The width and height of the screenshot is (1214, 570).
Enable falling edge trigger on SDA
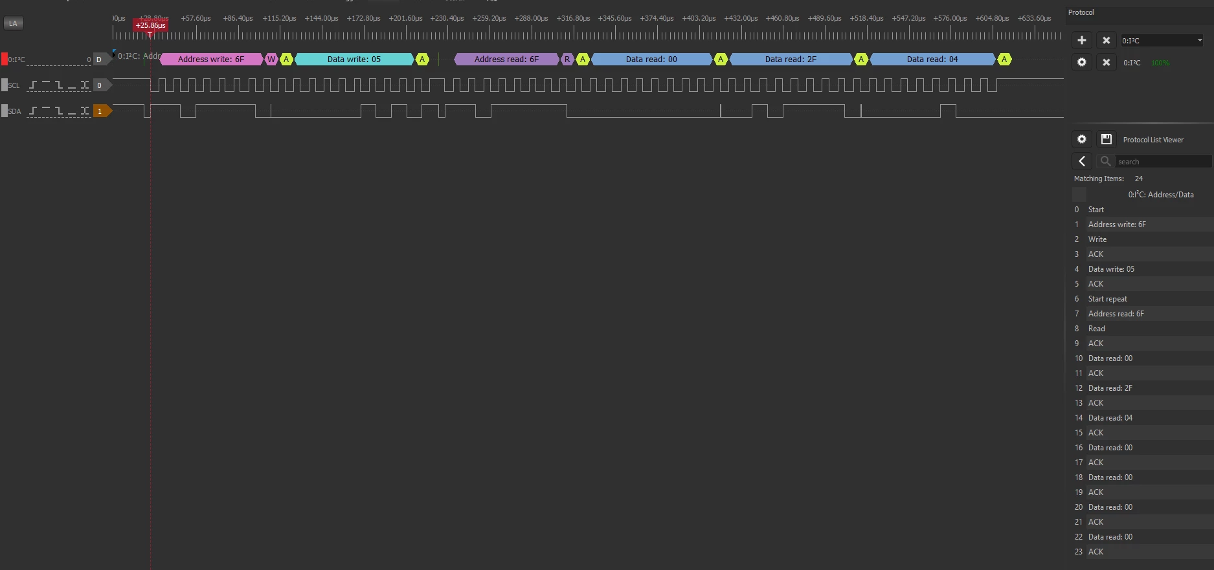[x=59, y=111]
